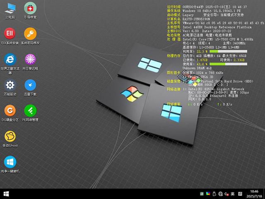
Task: Click the 启动模式 "Legacy" value
Action: [x=188, y=15]
